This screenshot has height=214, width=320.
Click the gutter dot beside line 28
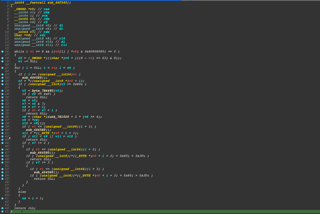tap(2, 91)
